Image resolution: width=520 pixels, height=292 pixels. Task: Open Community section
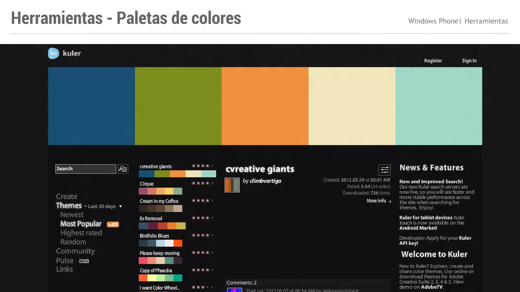[x=75, y=251]
